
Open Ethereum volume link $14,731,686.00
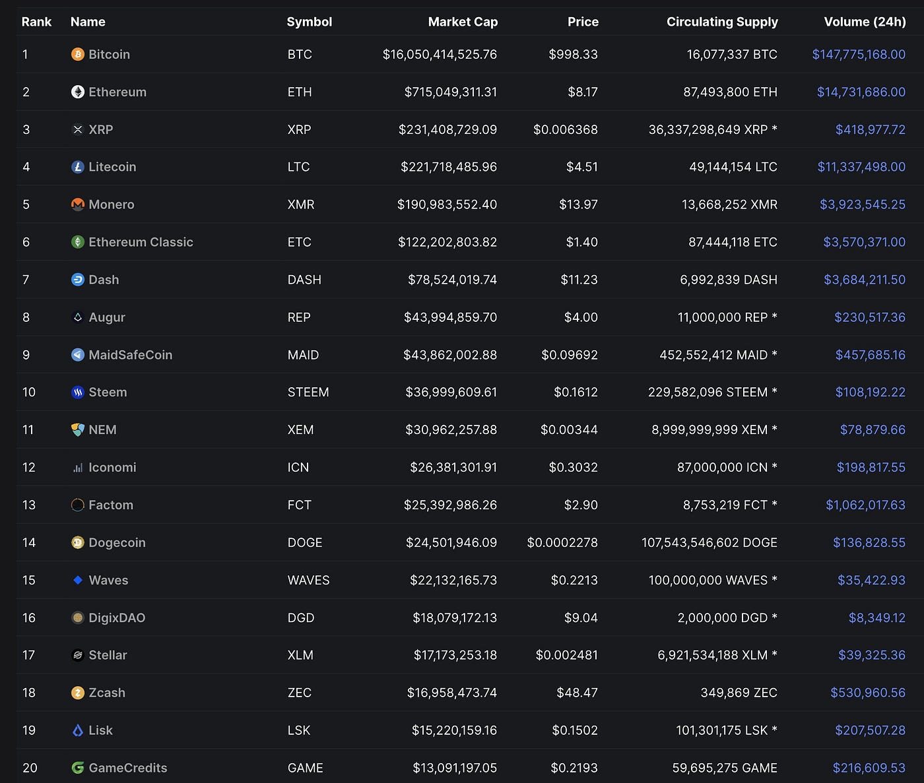[861, 92]
